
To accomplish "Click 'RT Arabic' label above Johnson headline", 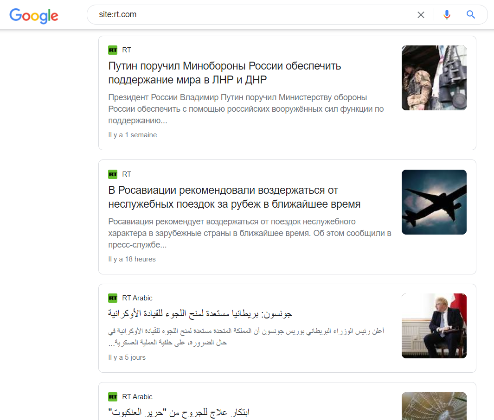I will (x=137, y=298).
